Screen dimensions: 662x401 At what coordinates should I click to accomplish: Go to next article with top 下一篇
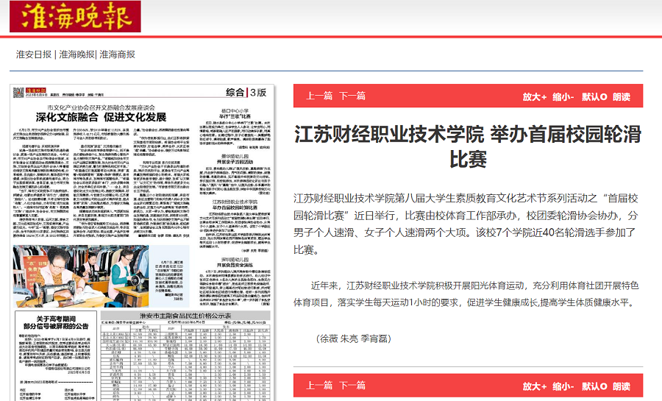coord(352,96)
